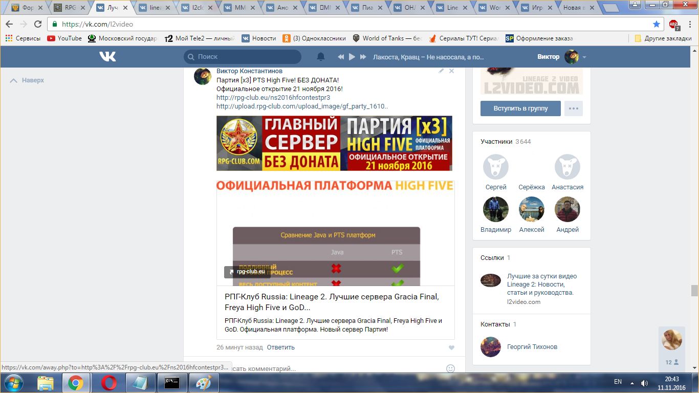Open Виктор Константинов's profile link
Viewport: 699px width, 393px height.
[249, 71]
